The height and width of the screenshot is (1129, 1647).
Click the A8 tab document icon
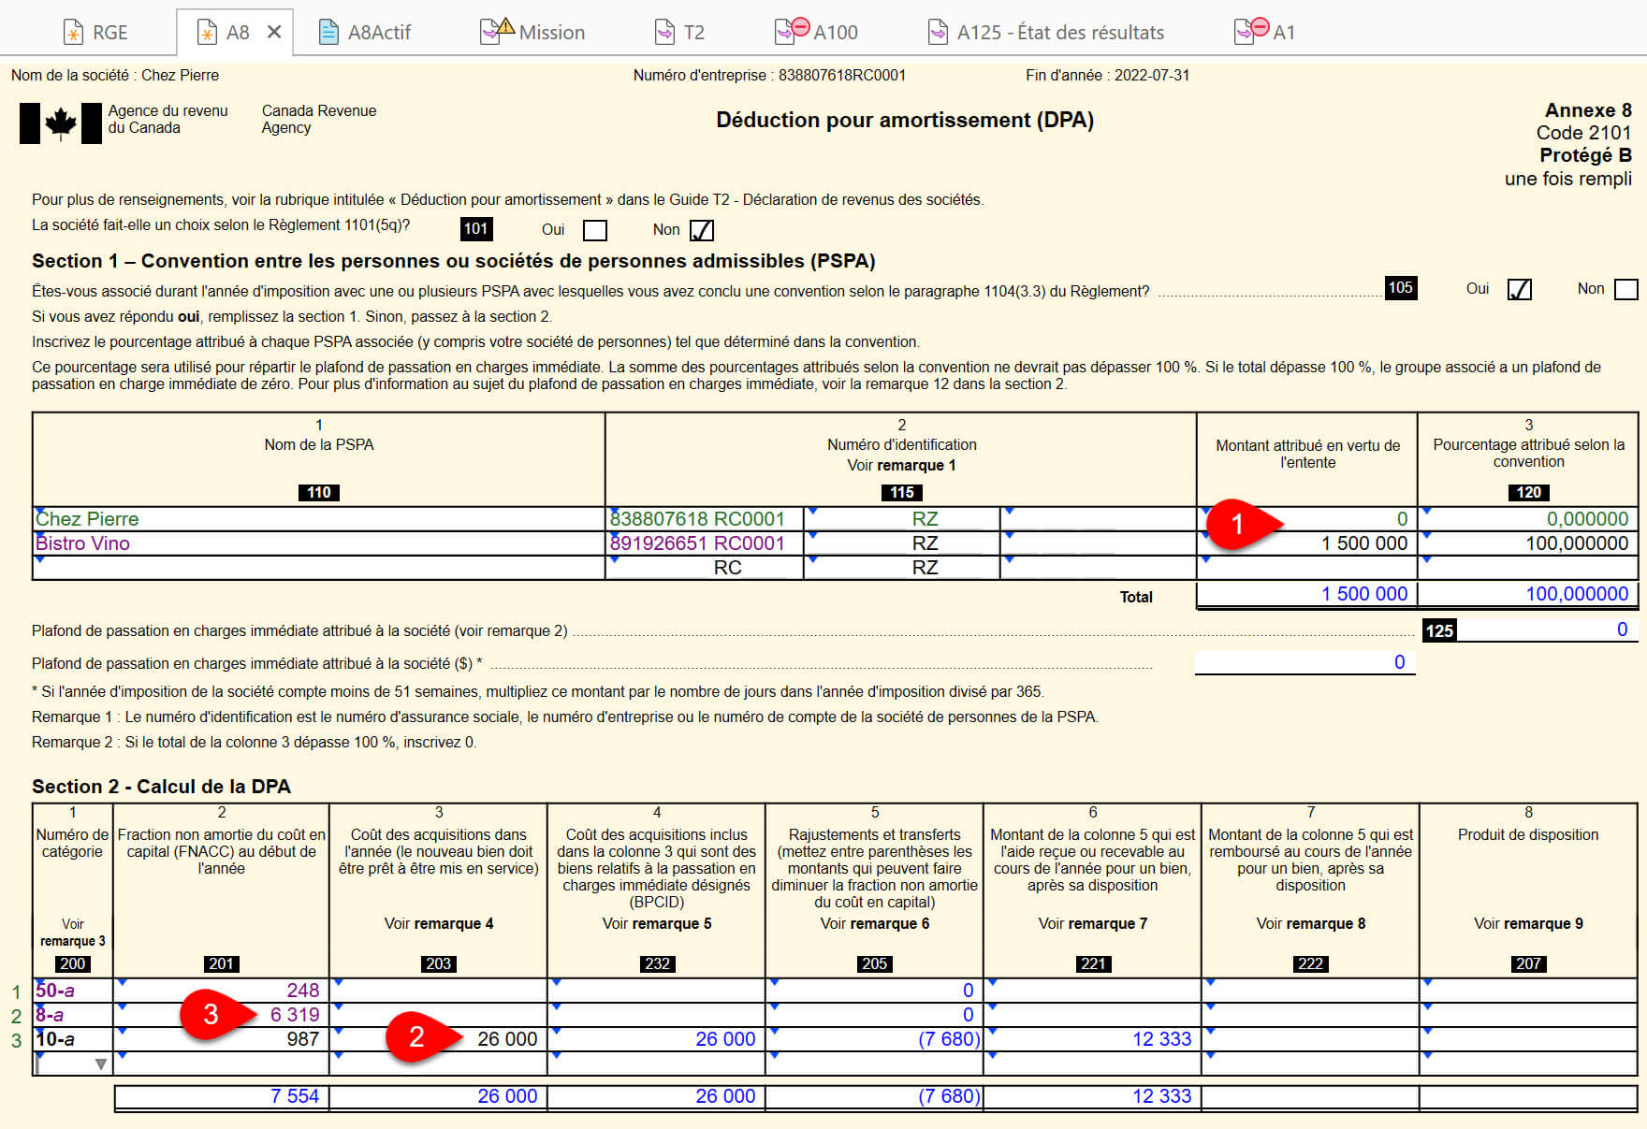[x=207, y=33]
